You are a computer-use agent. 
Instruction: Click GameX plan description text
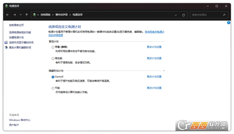tap(83, 81)
